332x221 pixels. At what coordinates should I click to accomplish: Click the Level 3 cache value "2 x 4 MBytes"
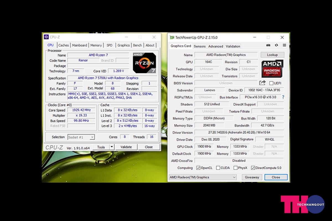[128, 126]
